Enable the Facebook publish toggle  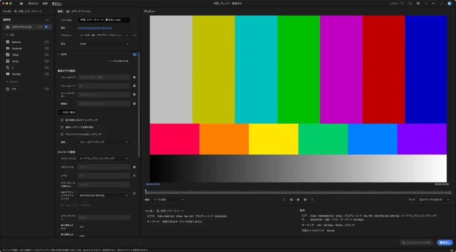coord(47,48)
